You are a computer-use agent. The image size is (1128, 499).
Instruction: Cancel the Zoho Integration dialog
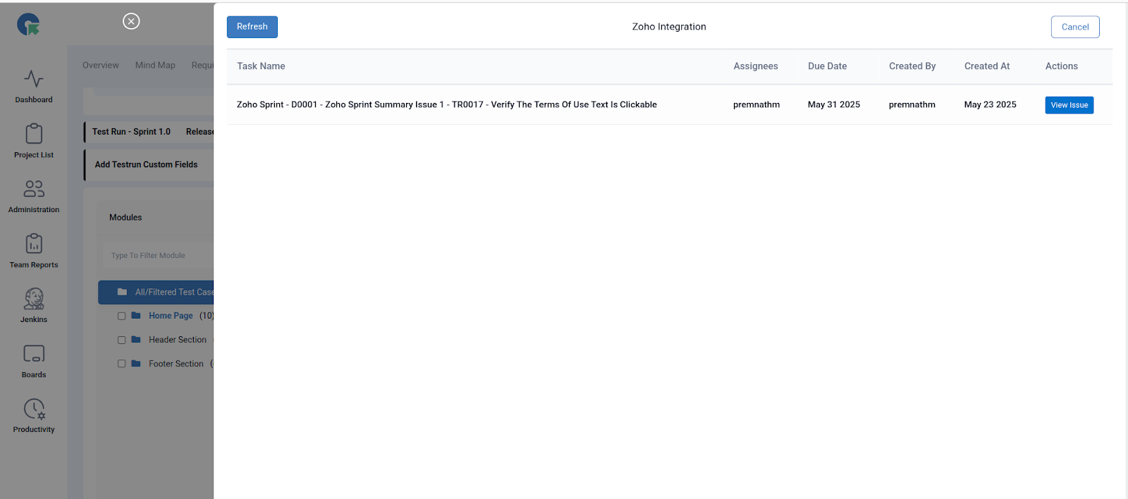pos(1075,27)
